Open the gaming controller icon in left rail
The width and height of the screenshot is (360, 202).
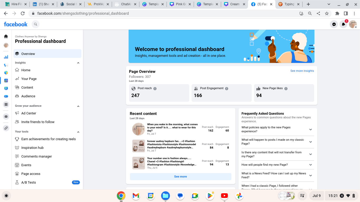pyautogui.click(x=6, y=96)
